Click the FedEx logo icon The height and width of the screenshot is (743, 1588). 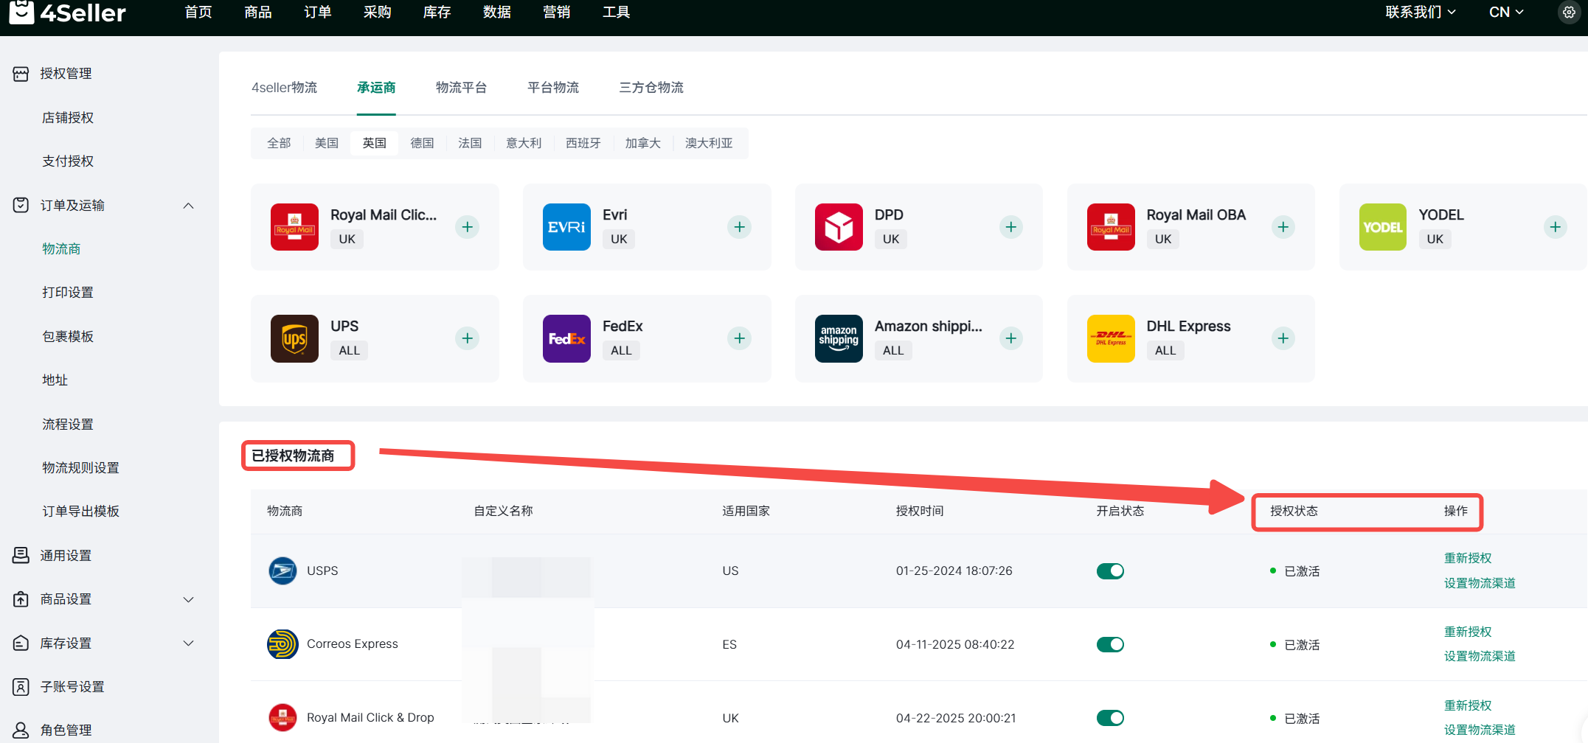pos(566,338)
